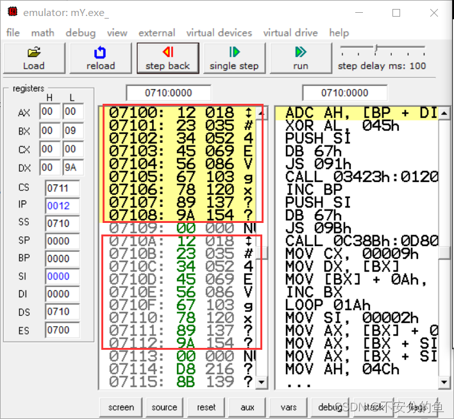Click the BP register field
454x419 pixels.
click(x=62, y=259)
